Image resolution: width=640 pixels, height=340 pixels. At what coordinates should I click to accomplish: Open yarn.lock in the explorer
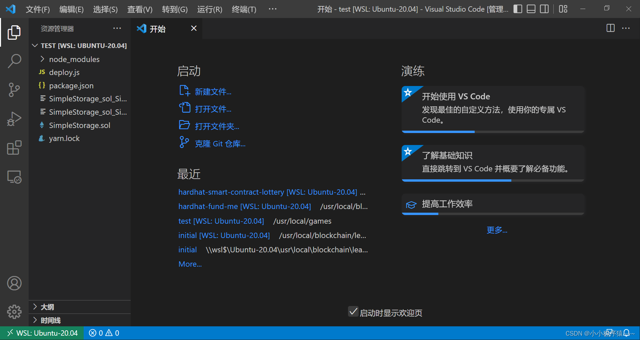(80, 138)
